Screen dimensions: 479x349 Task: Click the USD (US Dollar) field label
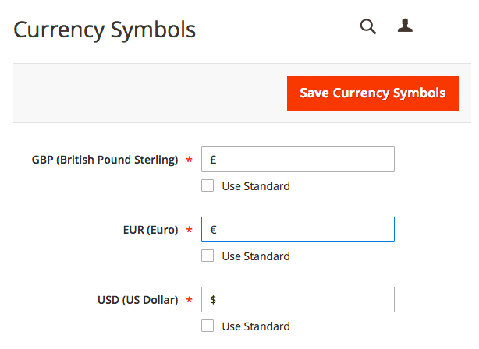coord(137,301)
